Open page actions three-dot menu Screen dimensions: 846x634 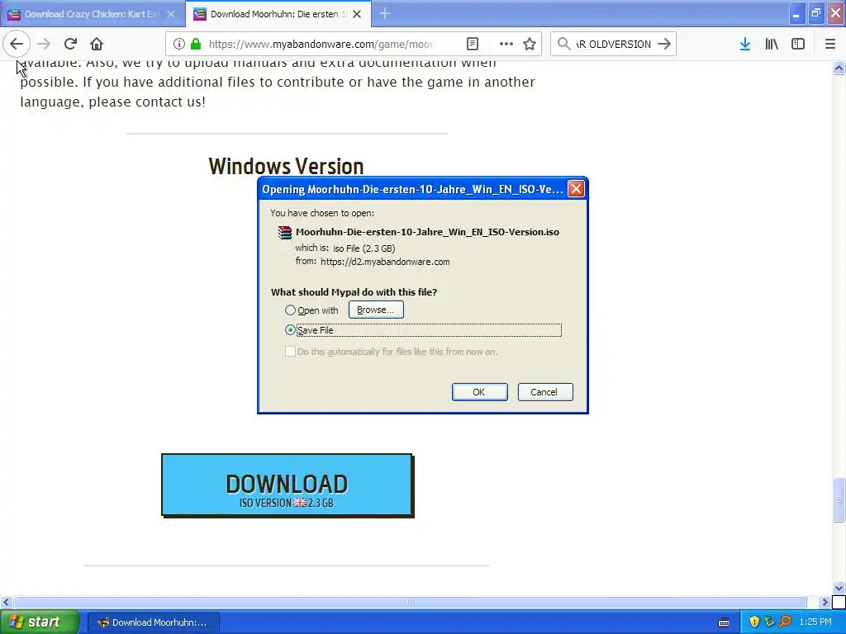[506, 44]
